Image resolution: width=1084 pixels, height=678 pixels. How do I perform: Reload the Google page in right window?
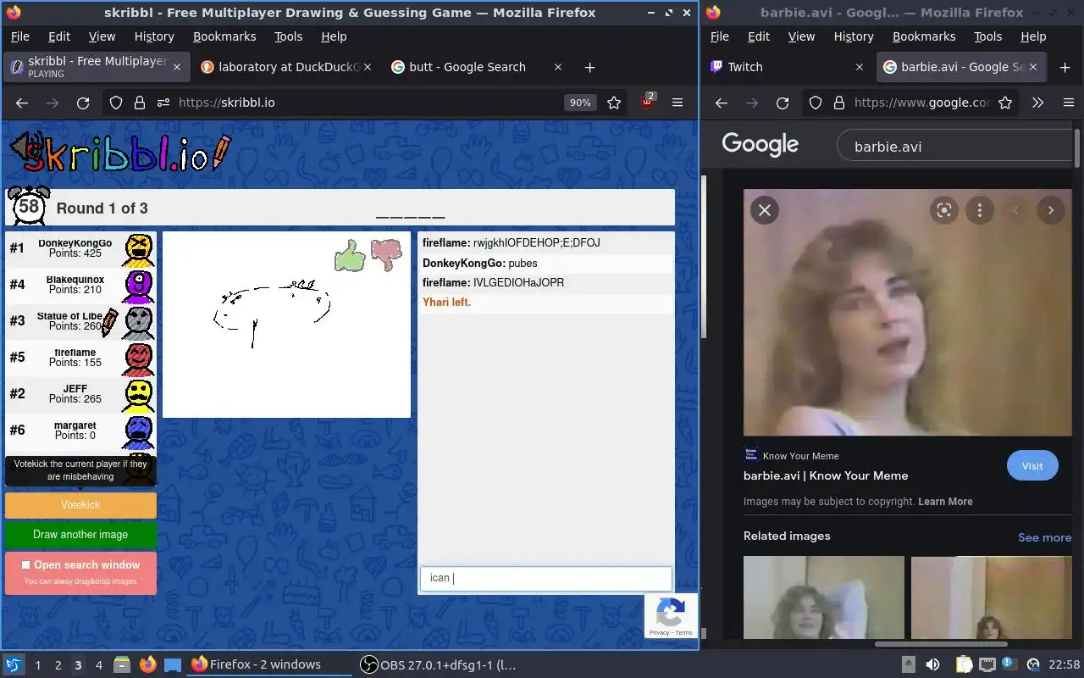pyautogui.click(x=783, y=103)
